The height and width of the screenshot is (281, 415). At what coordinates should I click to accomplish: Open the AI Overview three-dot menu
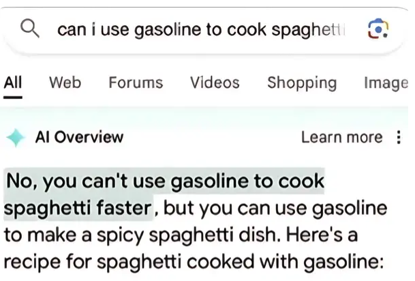tap(399, 137)
